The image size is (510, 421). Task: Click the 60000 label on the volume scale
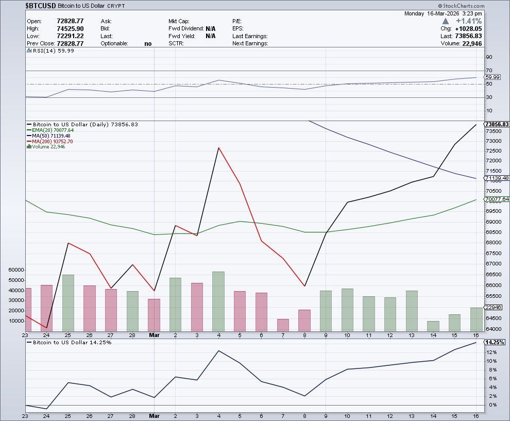click(x=16, y=270)
